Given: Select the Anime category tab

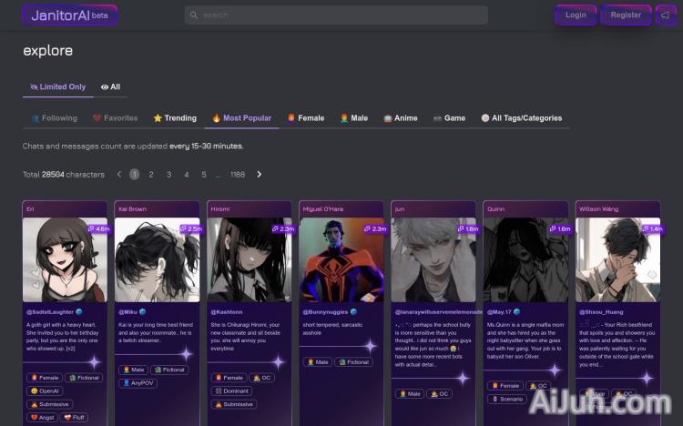Looking at the screenshot, I should pos(401,118).
